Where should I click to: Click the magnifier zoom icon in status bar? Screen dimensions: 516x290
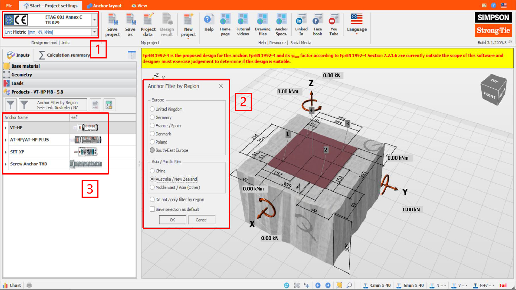349,285
